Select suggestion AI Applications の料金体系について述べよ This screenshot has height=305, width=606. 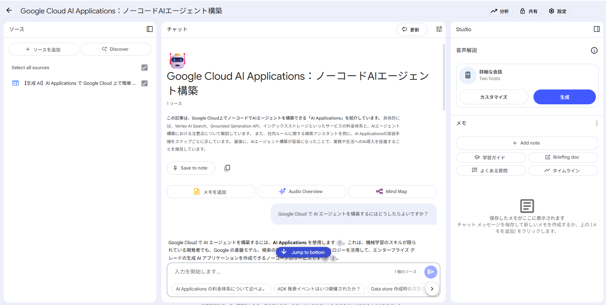point(221,289)
